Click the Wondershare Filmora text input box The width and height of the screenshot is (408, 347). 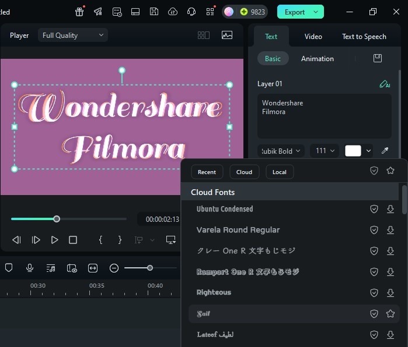click(x=324, y=116)
